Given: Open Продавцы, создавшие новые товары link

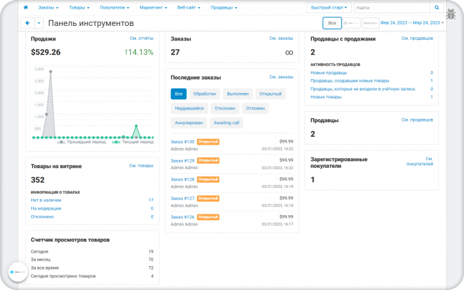Looking at the screenshot, I should click(x=350, y=80).
